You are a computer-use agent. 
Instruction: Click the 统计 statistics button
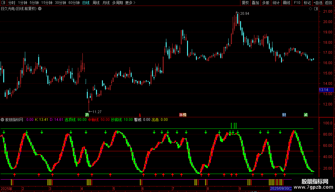tap(276, 3)
